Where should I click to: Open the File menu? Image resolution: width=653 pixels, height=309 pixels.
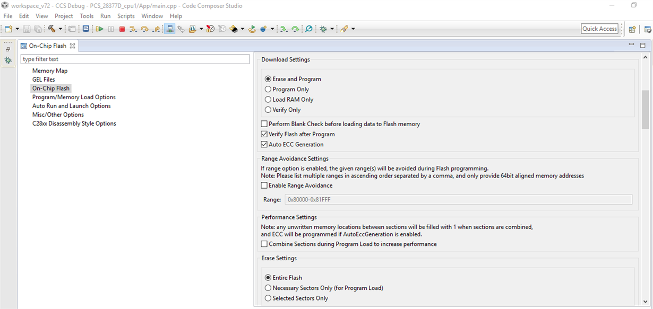pos(8,16)
